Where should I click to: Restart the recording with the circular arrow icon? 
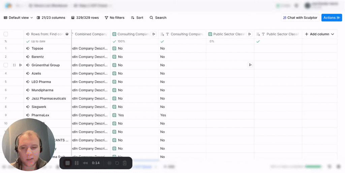tap(117, 163)
